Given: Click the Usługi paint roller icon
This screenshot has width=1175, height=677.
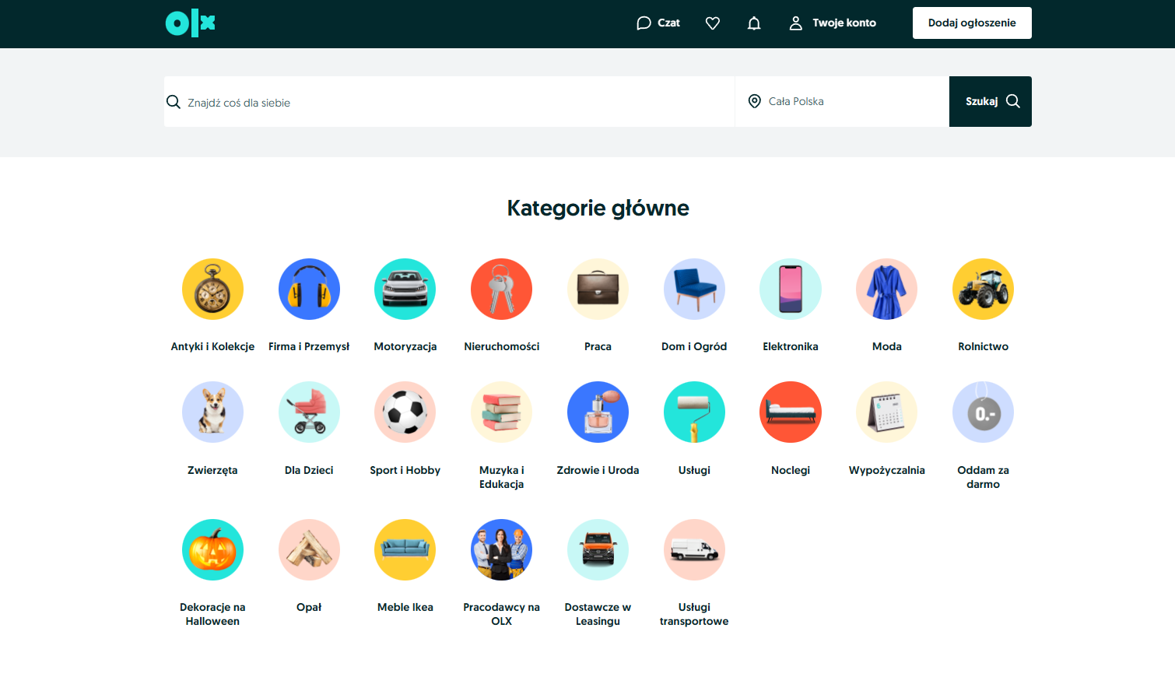Looking at the screenshot, I should (694, 412).
